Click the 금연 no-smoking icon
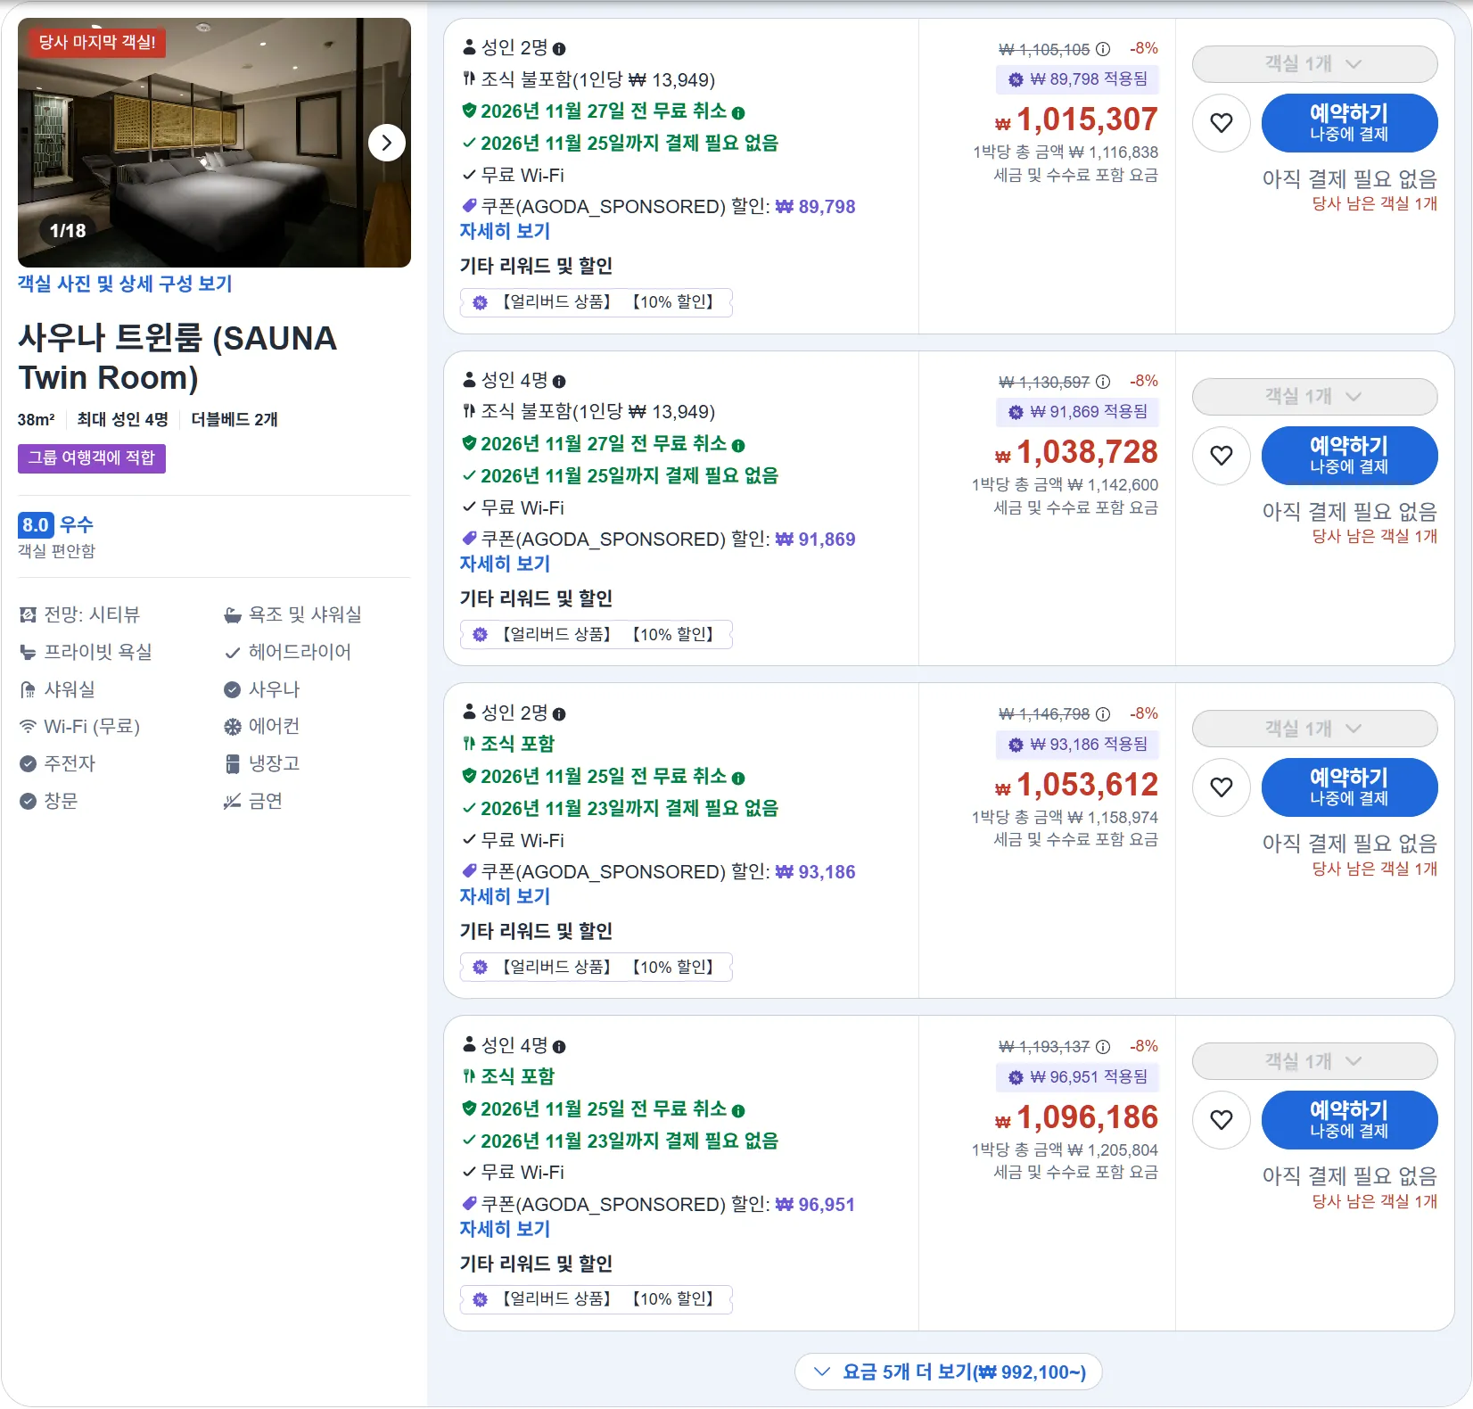Image resolution: width=1473 pixels, height=1409 pixels. 232,801
